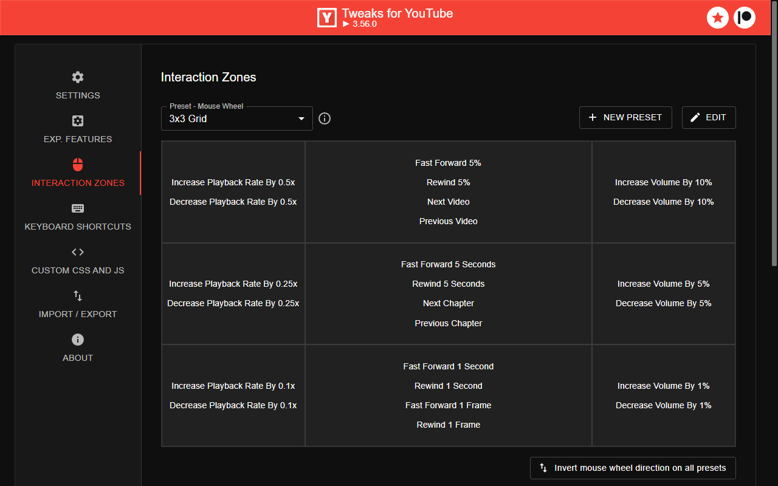Expand the preset dropdown chevron arrow
The width and height of the screenshot is (778, 486).
pos(301,118)
